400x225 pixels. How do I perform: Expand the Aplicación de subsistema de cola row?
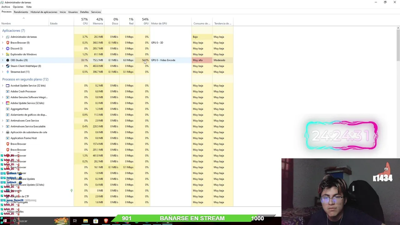coord(3,132)
